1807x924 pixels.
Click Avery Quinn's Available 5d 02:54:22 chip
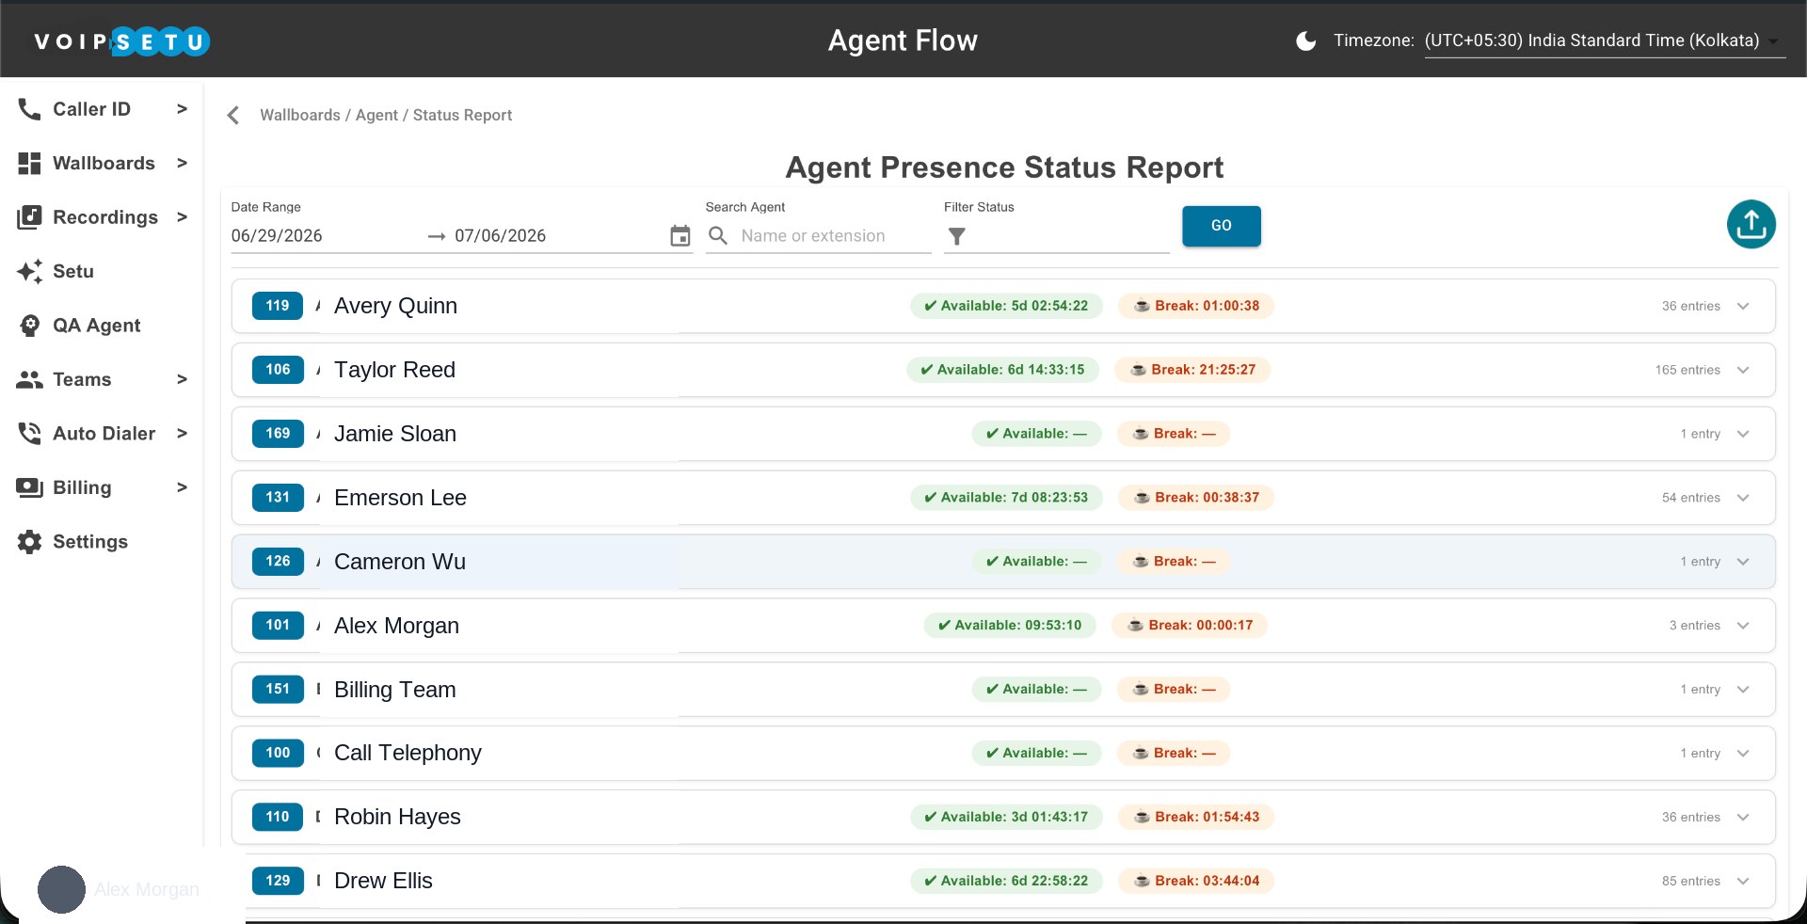1005,306
